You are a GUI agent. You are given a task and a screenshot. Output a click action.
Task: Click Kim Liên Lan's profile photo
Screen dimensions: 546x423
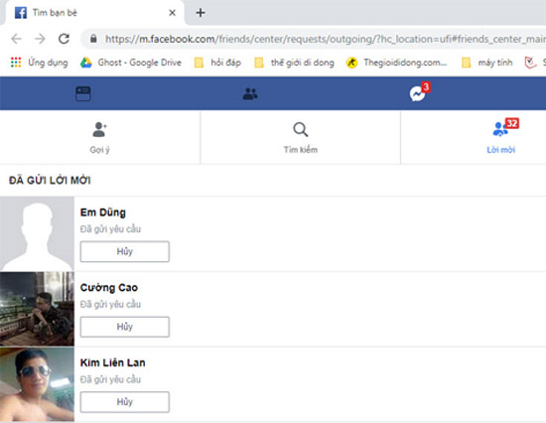37,384
